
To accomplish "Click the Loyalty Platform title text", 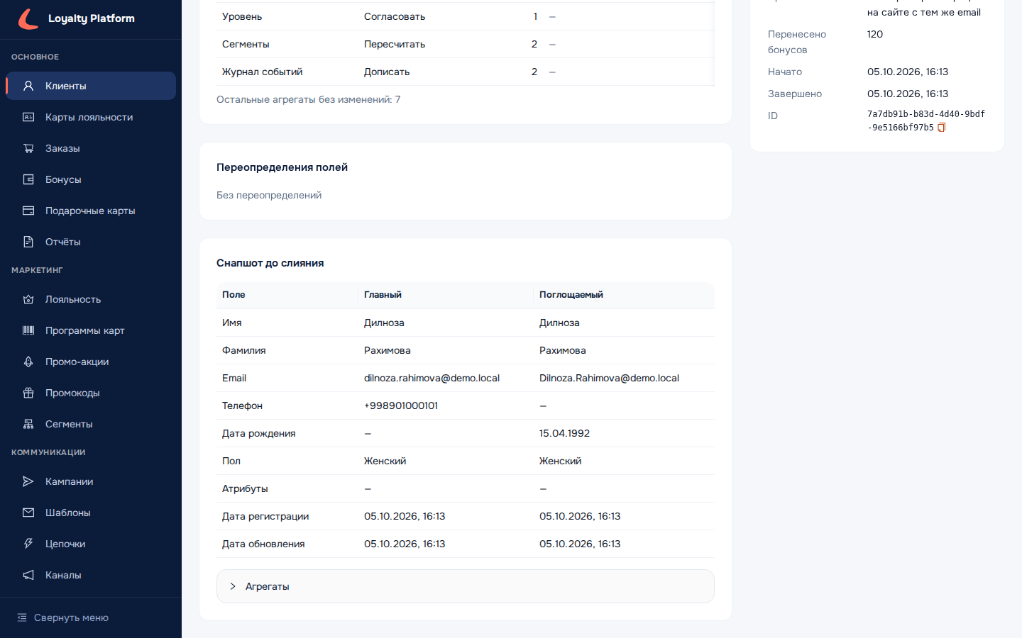I will coord(92,18).
